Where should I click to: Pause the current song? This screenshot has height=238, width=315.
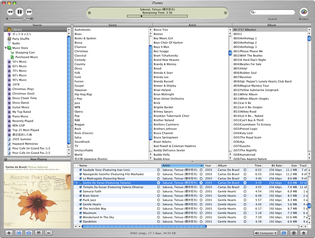click(x=19, y=12)
